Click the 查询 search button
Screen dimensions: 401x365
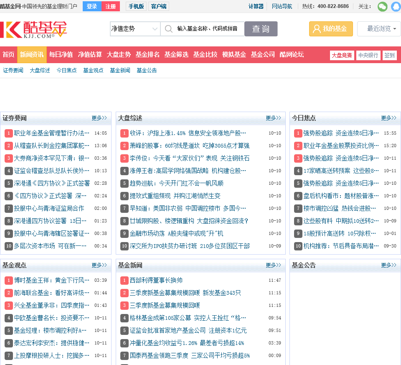click(261, 29)
